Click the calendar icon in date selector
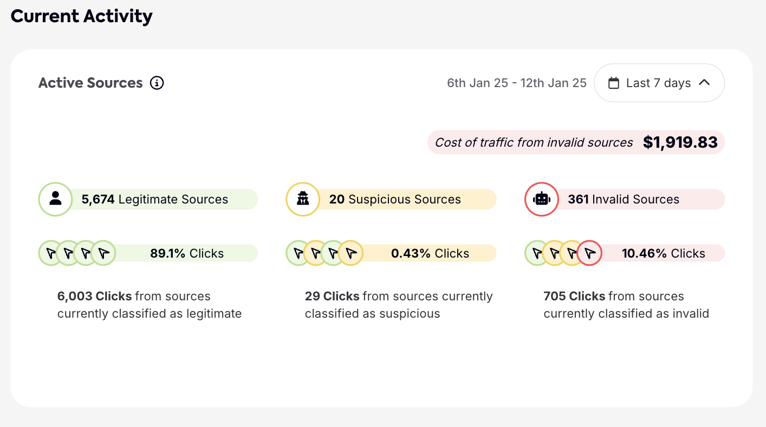 [x=614, y=83]
